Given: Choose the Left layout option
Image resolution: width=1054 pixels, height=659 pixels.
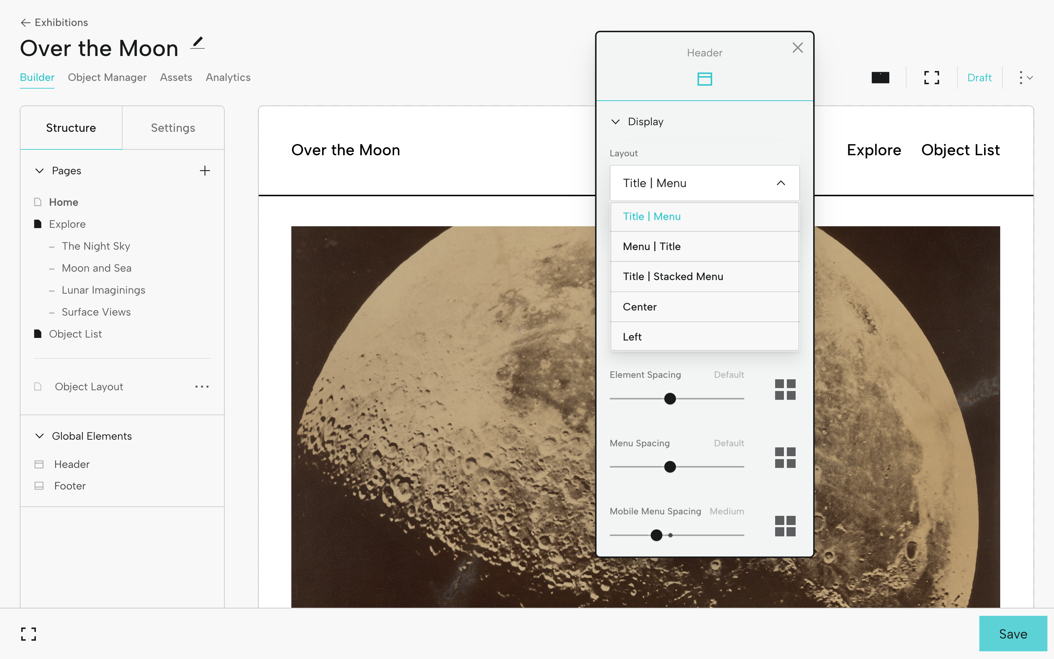Looking at the screenshot, I should click(x=704, y=336).
